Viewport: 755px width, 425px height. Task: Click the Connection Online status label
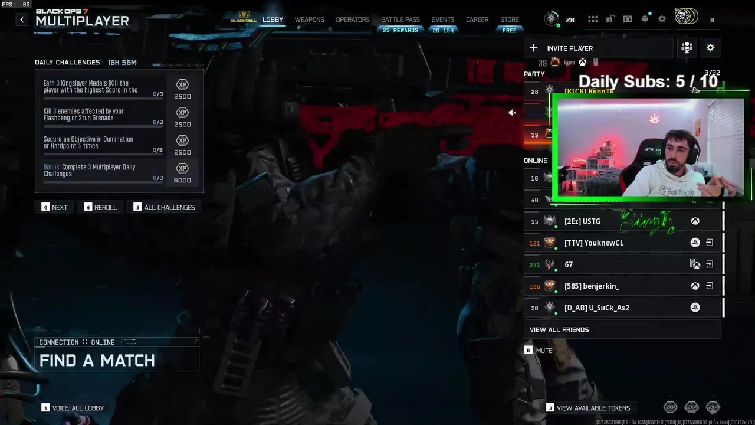coord(77,342)
